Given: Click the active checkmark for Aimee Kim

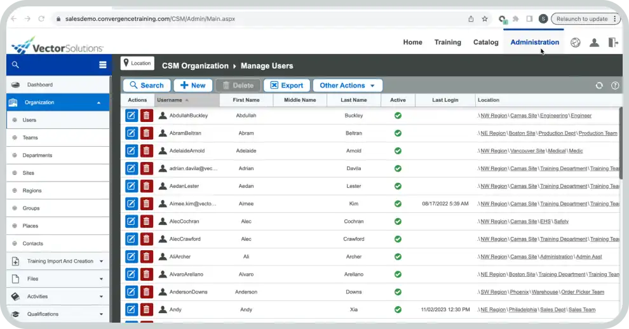Looking at the screenshot, I should [x=398, y=204].
